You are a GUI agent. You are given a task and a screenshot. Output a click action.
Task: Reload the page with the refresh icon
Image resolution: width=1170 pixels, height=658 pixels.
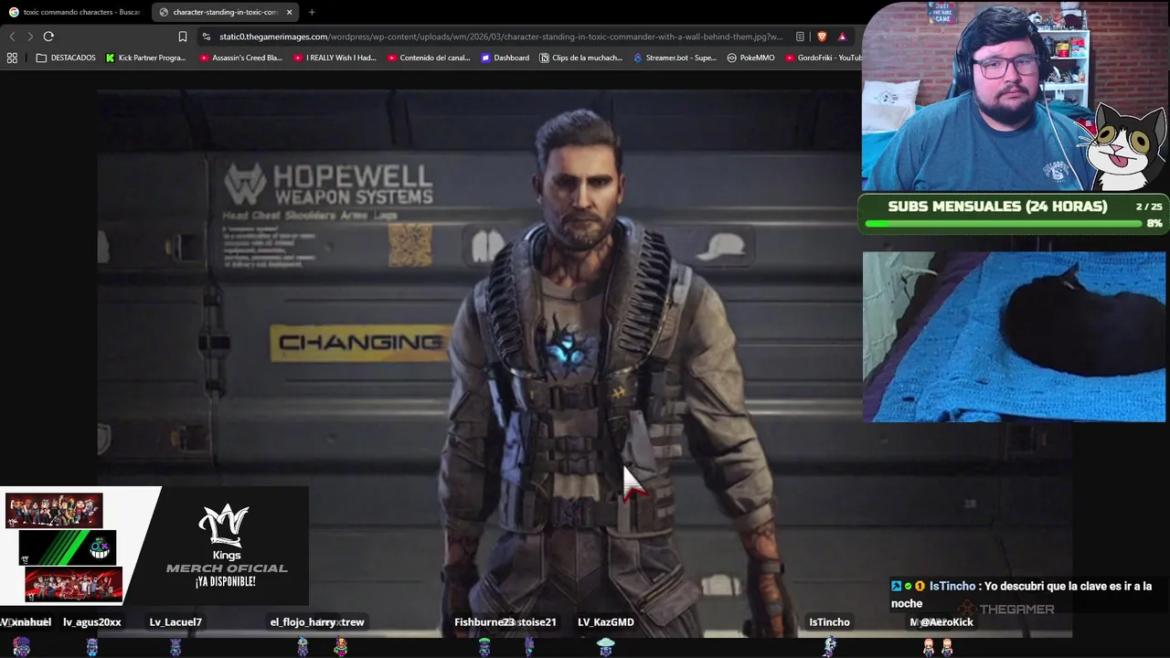point(48,37)
